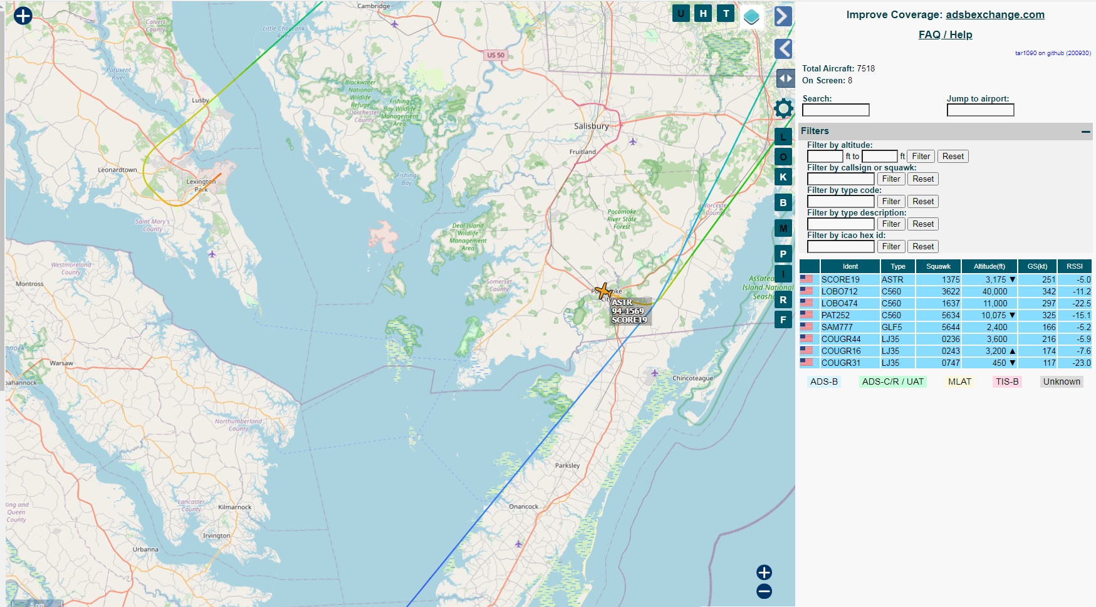Click type description filter field
The image size is (1096, 607).
[840, 224]
